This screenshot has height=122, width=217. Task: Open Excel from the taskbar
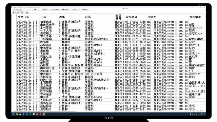[x=30, y=114]
